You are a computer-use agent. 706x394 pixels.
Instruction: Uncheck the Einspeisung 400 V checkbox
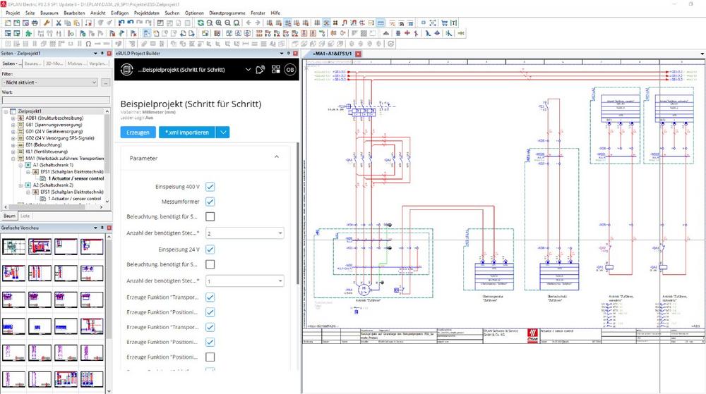pyautogui.click(x=210, y=187)
